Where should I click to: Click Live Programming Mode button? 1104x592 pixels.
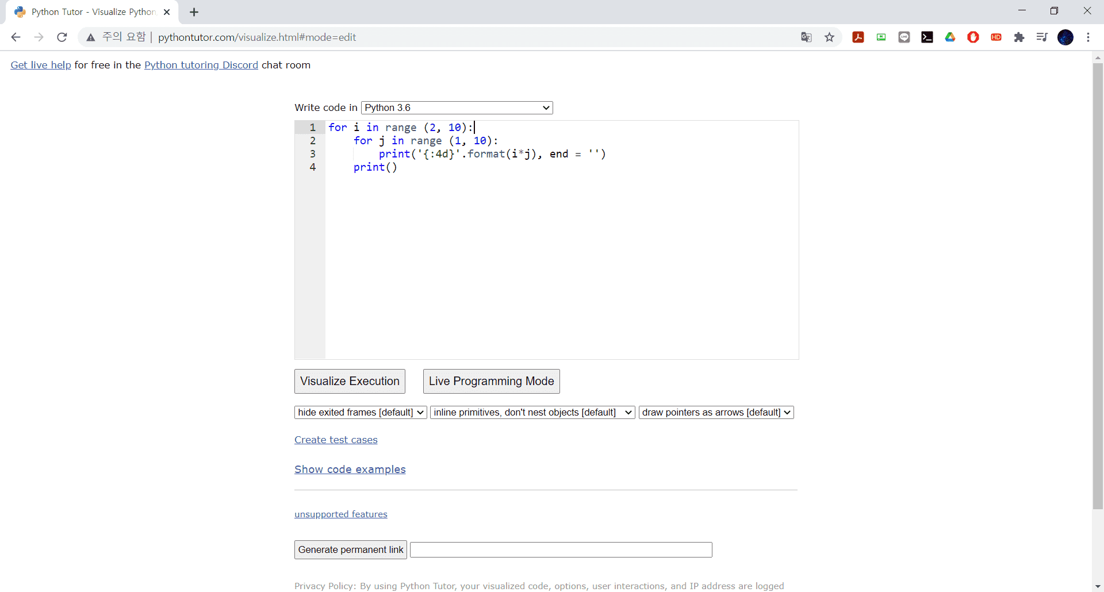[x=491, y=382]
